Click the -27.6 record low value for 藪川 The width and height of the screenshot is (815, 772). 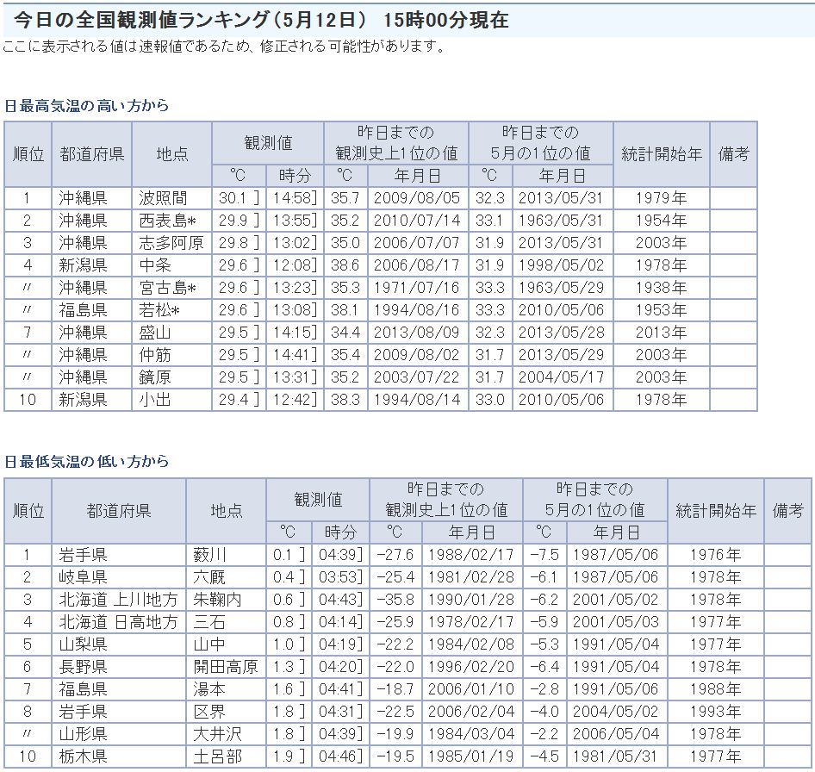(395, 554)
